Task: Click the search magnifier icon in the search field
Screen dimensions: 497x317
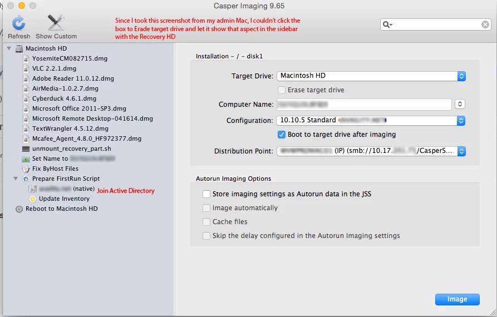Action: tap(387, 24)
